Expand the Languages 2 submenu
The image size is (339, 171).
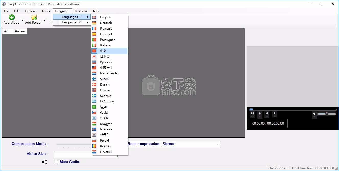[x=72, y=22]
